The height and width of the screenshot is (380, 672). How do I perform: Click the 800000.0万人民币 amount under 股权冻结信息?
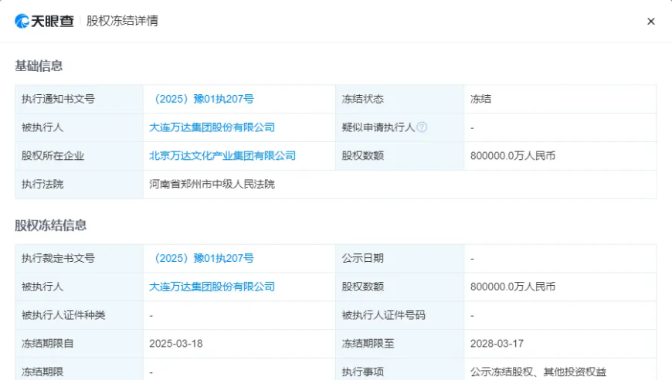[512, 287]
